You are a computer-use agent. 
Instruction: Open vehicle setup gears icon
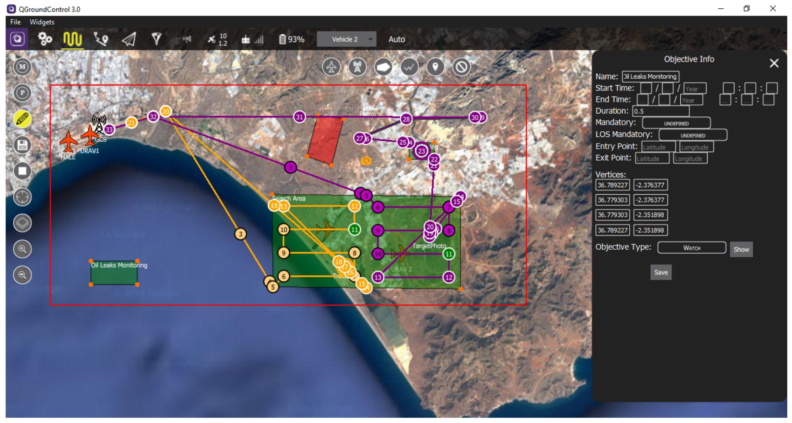(45, 39)
